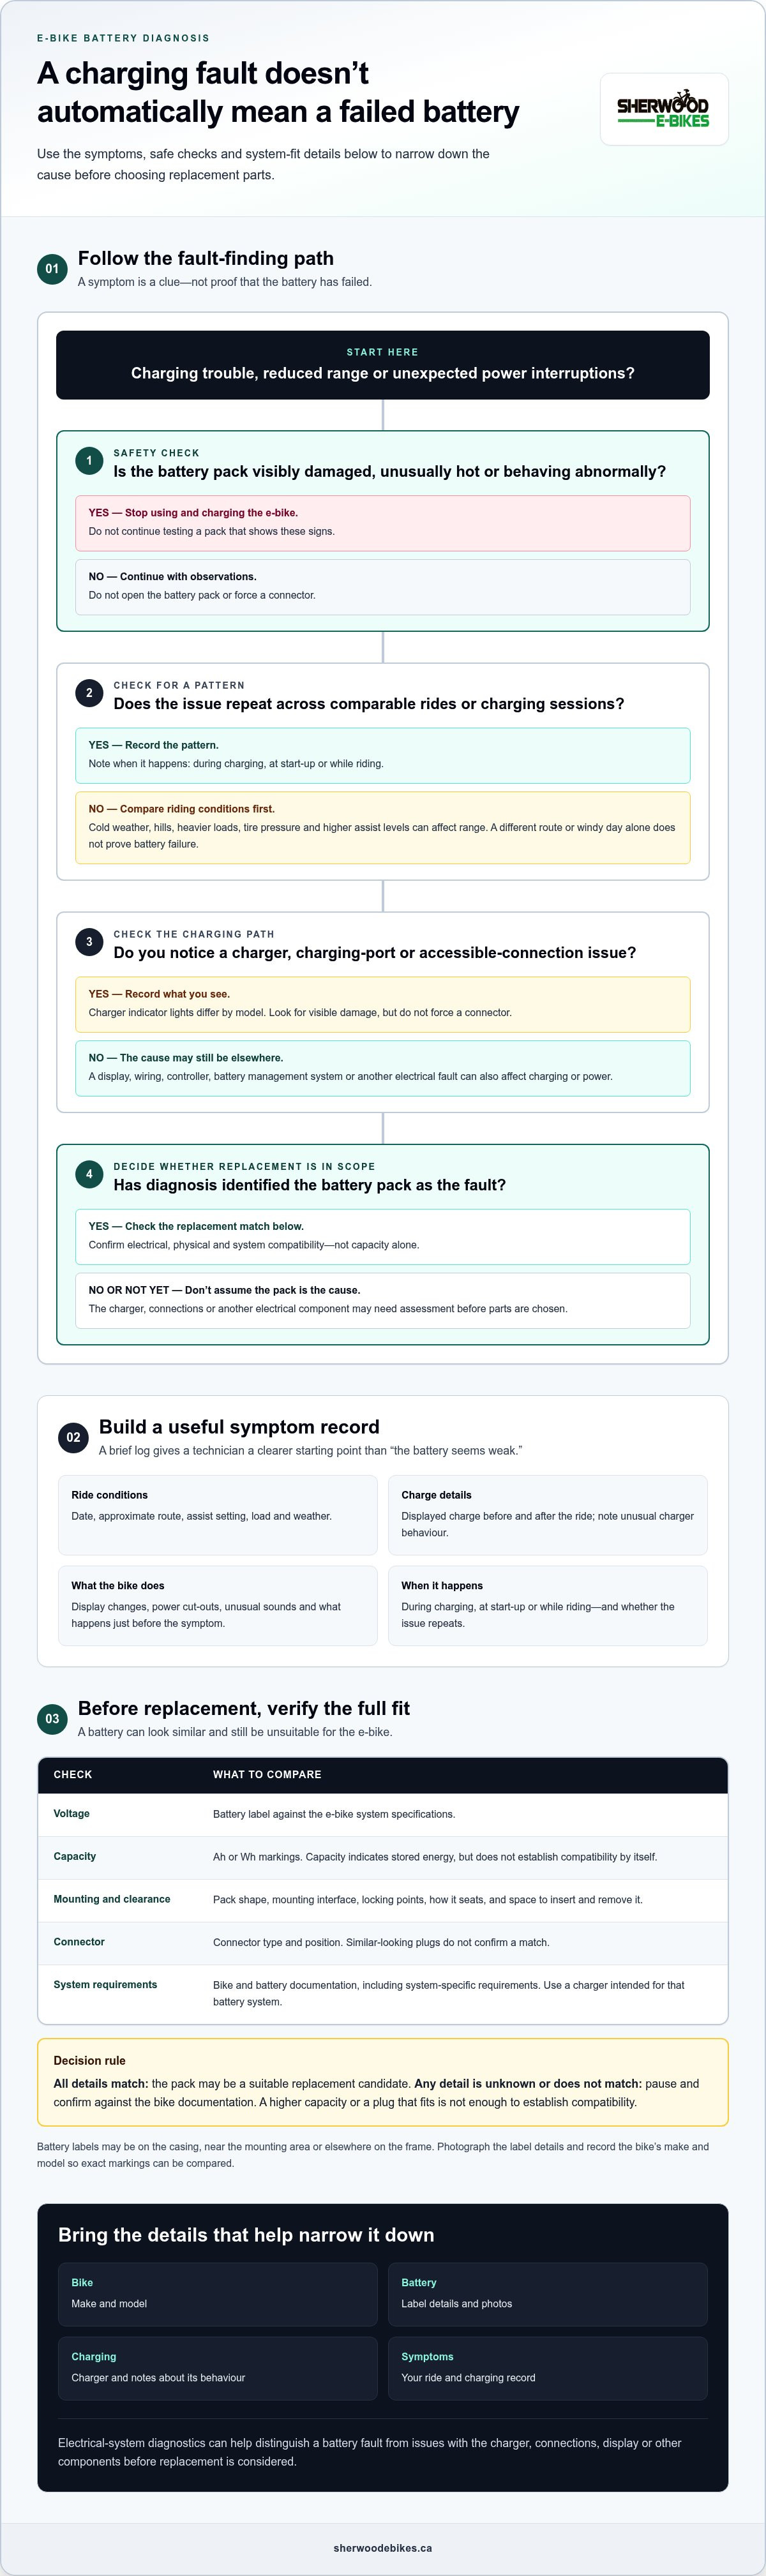Click the Sherwood E-Bikes logo
Image resolution: width=766 pixels, height=2576 pixels.
pos(663,109)
